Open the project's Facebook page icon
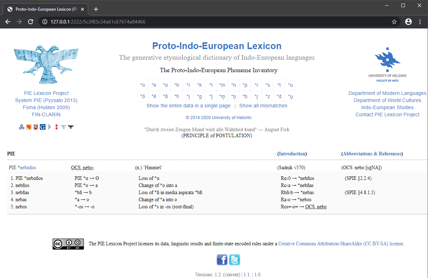This screenshot has width=428, height=278. tap(222, 260)
